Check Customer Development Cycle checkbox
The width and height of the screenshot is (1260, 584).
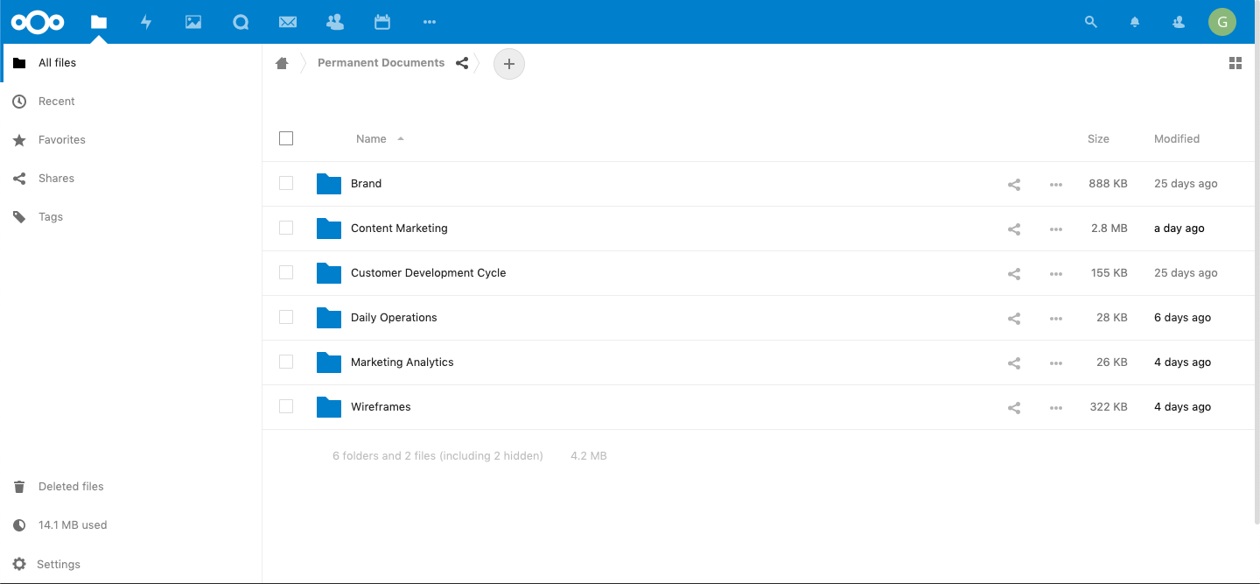pos(286,272)
